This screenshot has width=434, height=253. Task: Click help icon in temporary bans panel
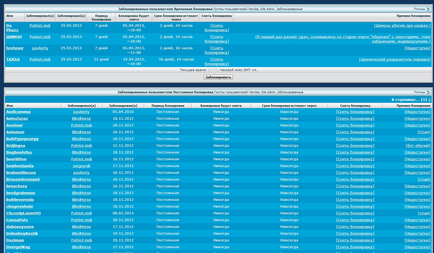pos(428,9)
